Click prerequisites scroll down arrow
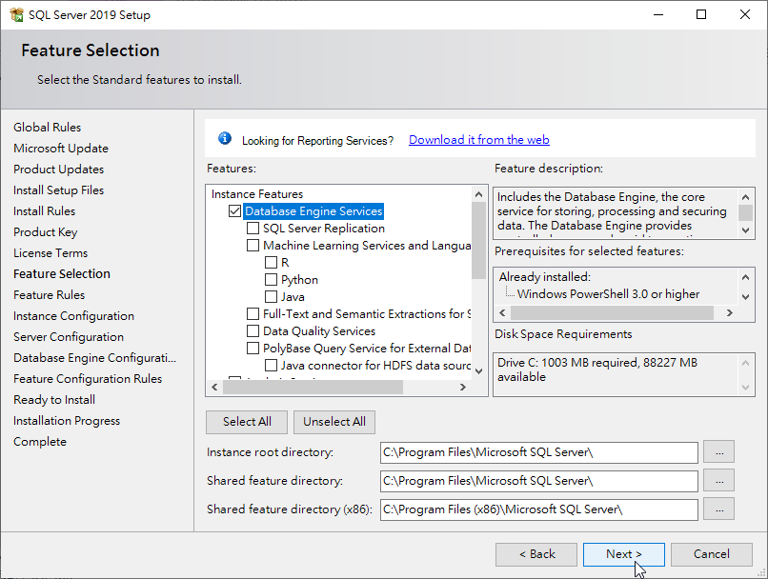The height and width of the screenshot is (579, 768). pyautogui.click(x=745, y=296)
